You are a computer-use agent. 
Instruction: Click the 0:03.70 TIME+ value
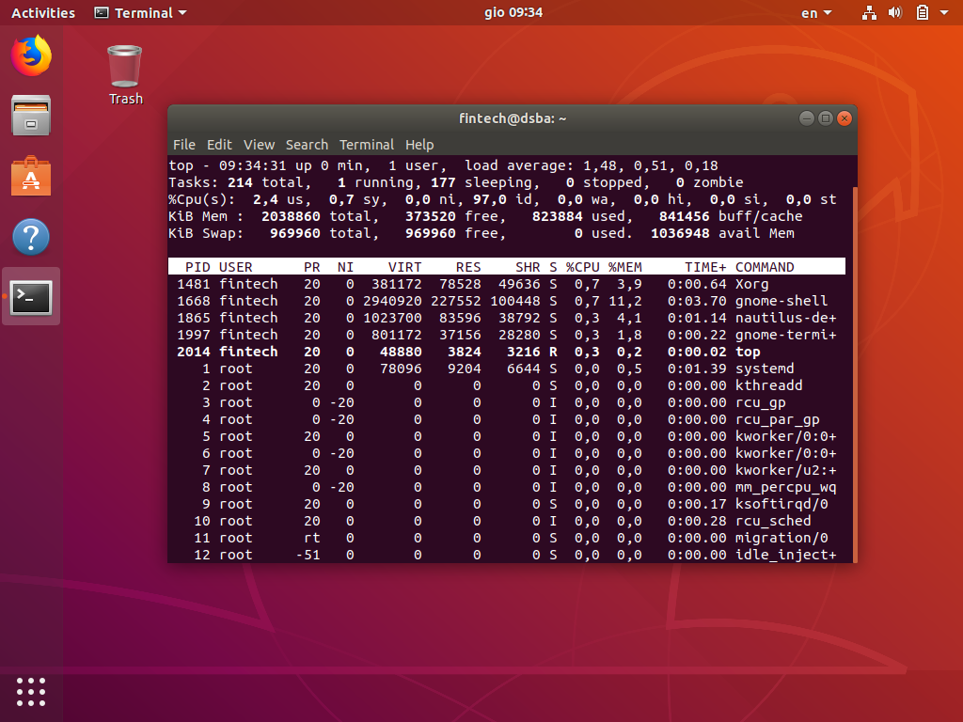coord(697,301)
